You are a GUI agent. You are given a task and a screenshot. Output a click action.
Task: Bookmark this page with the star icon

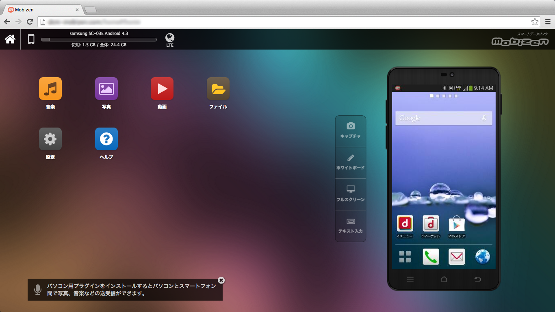pyautogui.click(x=535, y=22)
